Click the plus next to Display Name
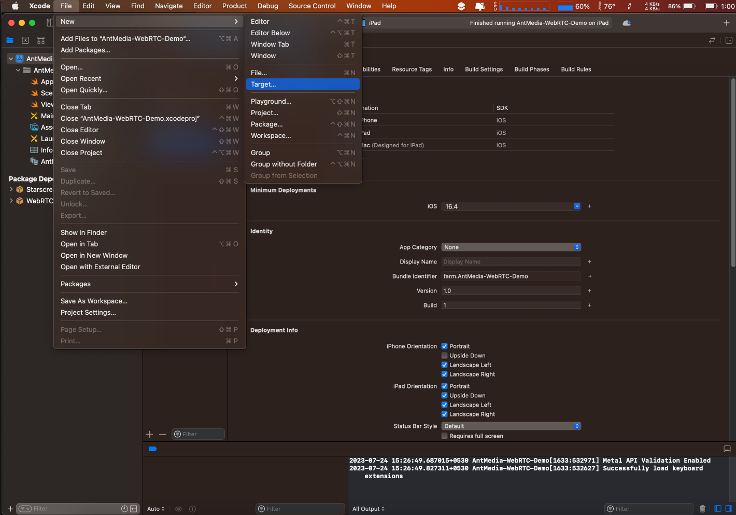The height and width of the screenshot is (515, 736). (589, 262)
